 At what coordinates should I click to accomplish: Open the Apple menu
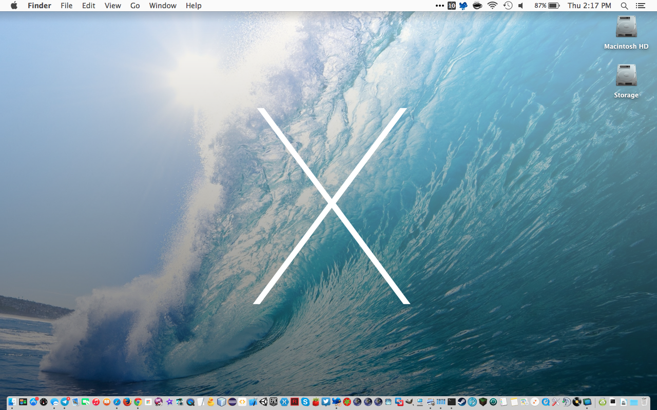(14, 6)
